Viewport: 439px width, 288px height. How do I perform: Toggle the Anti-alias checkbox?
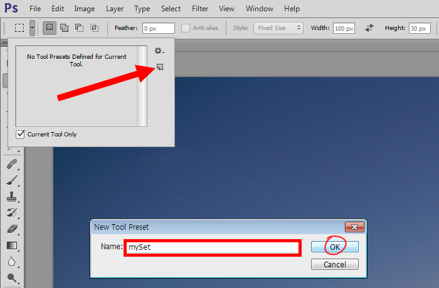click(x=186, y=28)
